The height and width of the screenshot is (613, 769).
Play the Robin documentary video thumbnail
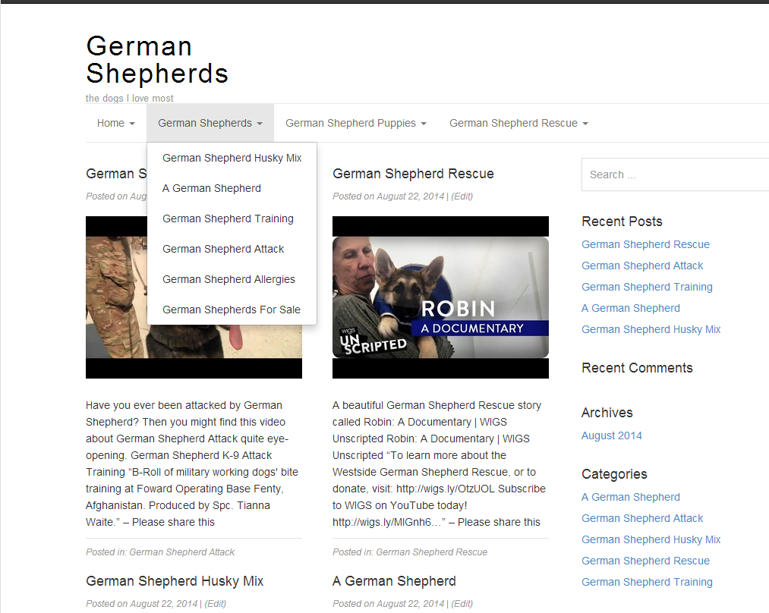440,297
